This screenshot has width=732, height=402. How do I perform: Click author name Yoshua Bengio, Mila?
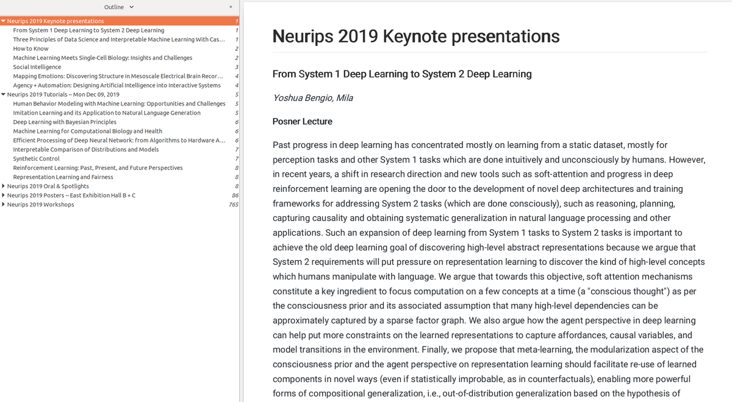click(313, 98)
